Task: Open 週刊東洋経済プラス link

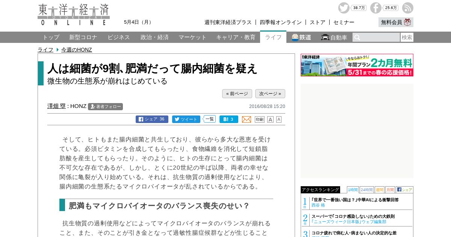Action: click(228, 22)
